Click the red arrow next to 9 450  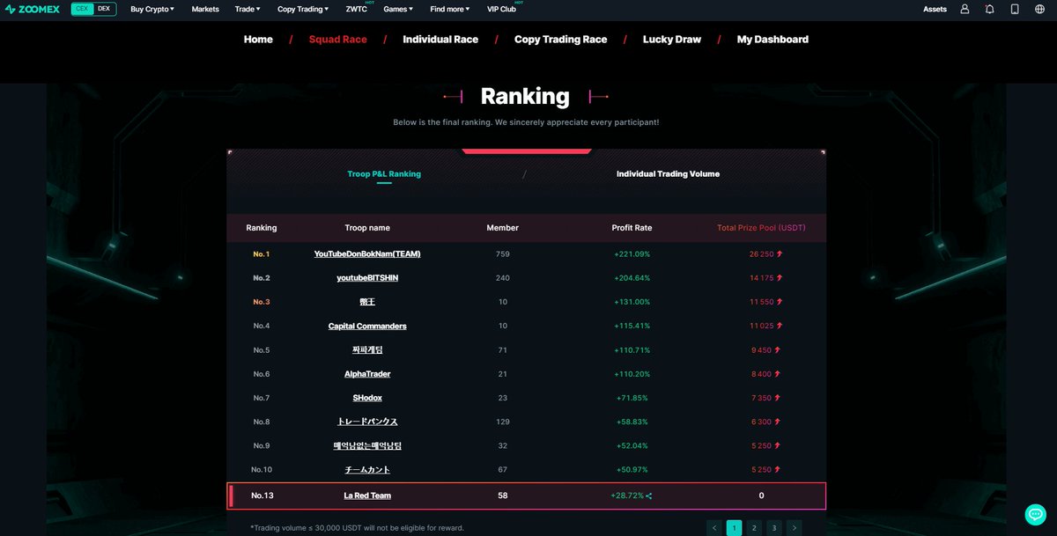[x=780, y=349]
